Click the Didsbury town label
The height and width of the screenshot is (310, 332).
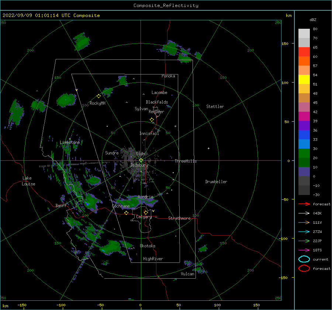[x=139, y=165]
